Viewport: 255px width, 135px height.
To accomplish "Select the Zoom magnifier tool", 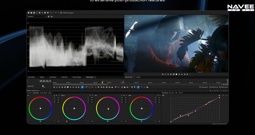I will click(x=92, y=87).
